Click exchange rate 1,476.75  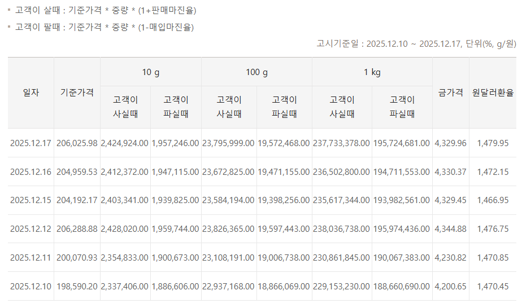[x=493, y=229]
